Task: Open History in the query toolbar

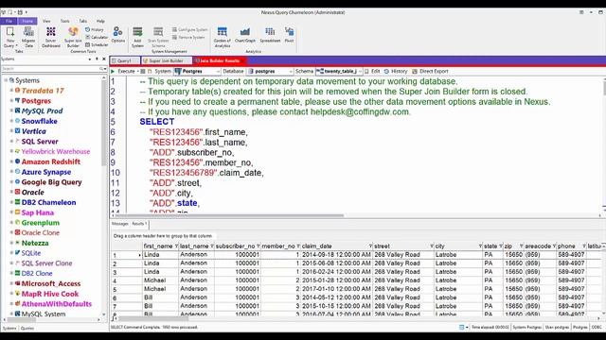Action: [x=396, y=72]
